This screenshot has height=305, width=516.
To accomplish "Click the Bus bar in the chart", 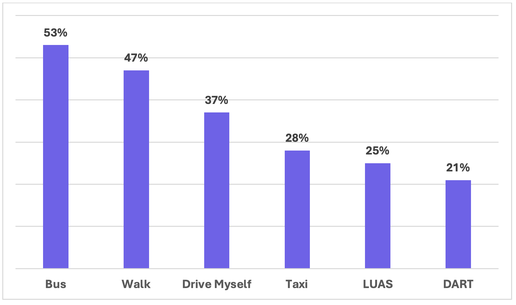I will click(x=56, y=156).
